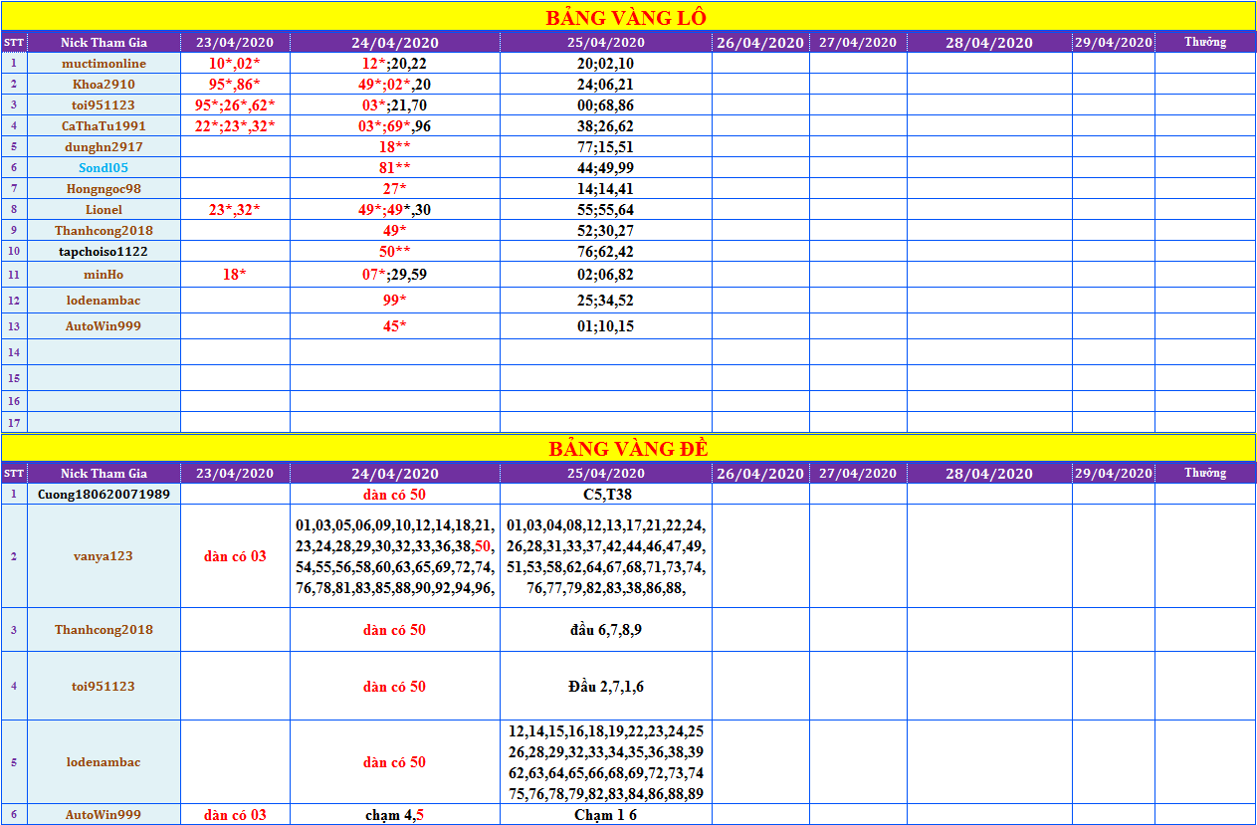Click '29/04/2020' header in the Lô table

1114,42
